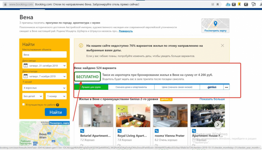Click the percent deal badge on Betariel Apartment

tap(82, 131)
